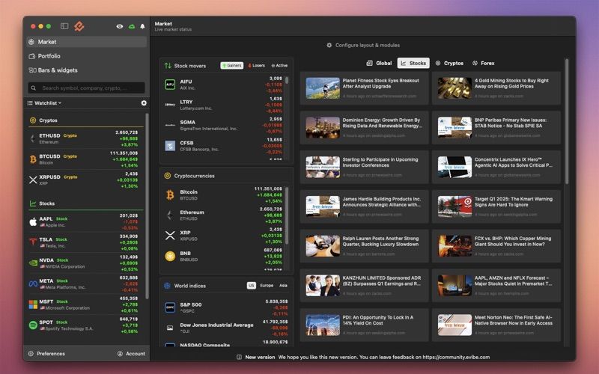Screen dimensions: 599x374
Task: Toggle the sidebar panel icon
Action: (64, 26)
